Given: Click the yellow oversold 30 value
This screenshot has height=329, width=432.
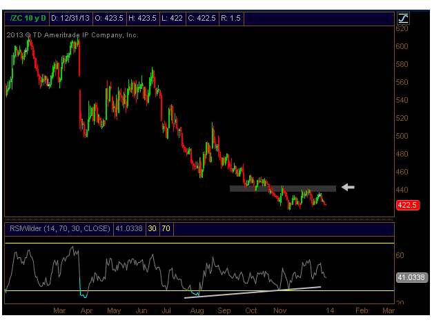Looking at the screenshot, I should coord(152,228).
